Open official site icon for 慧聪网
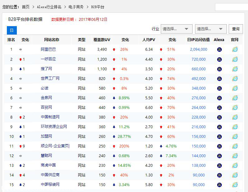Viewport: 248px width, 192px height. coord(235,156)
